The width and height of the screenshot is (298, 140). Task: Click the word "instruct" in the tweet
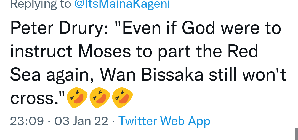[41, 52]
